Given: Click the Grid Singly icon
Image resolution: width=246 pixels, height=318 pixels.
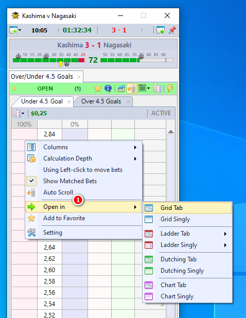Looking at the screenshot, I should coord(149,219).
